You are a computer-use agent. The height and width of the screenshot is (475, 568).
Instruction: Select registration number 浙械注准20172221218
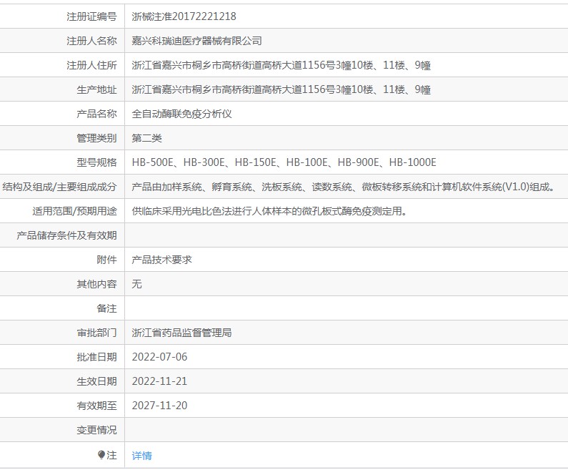pos(184,16)
